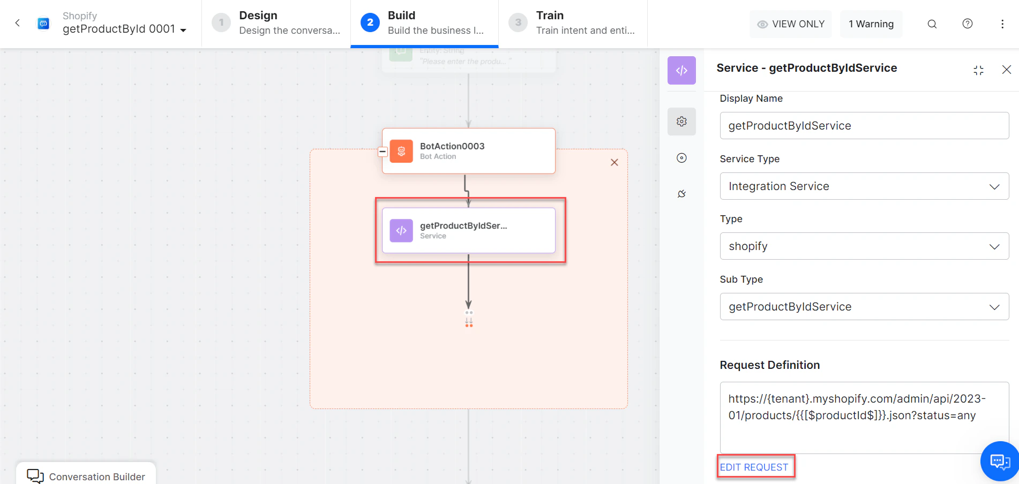Collapse the BotAction0003 group with the minus control

click(x=383, y=152)
